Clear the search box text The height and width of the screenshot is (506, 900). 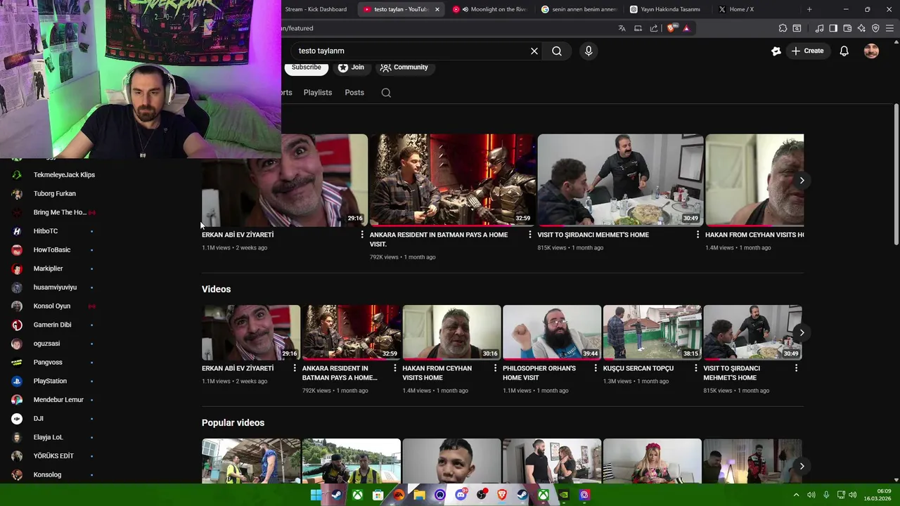point(534,51)
